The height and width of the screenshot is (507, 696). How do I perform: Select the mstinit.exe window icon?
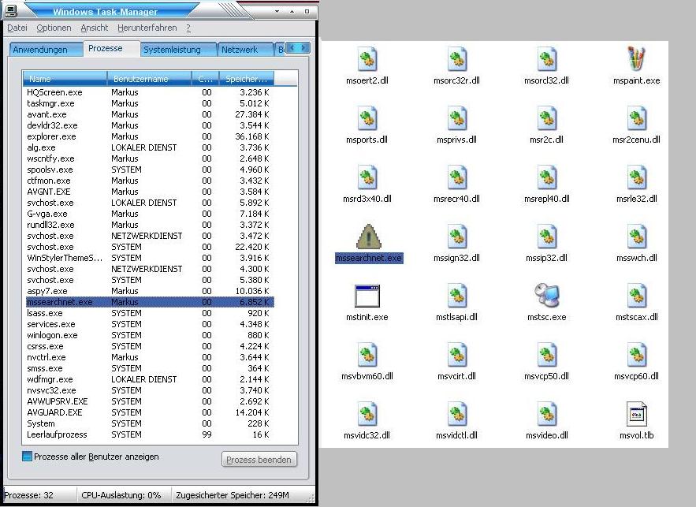[x=367, y=296]
